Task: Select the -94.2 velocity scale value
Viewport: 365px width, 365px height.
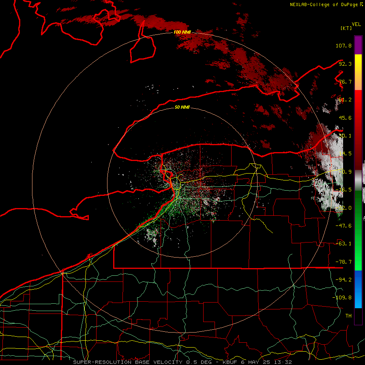Action: [x=344, y=279]
